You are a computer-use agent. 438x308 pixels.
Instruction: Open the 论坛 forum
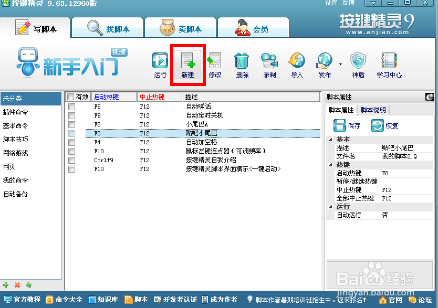tap(420, 300)
